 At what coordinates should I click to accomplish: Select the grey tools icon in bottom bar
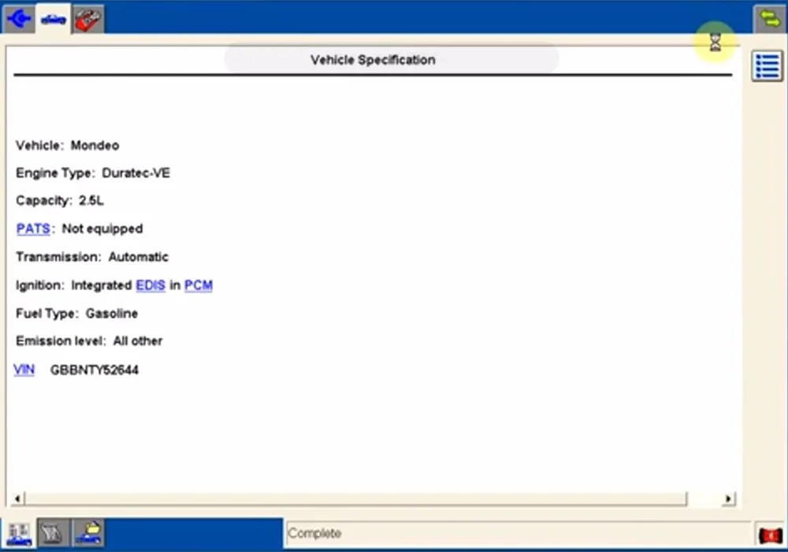click(x=54, y=534)
